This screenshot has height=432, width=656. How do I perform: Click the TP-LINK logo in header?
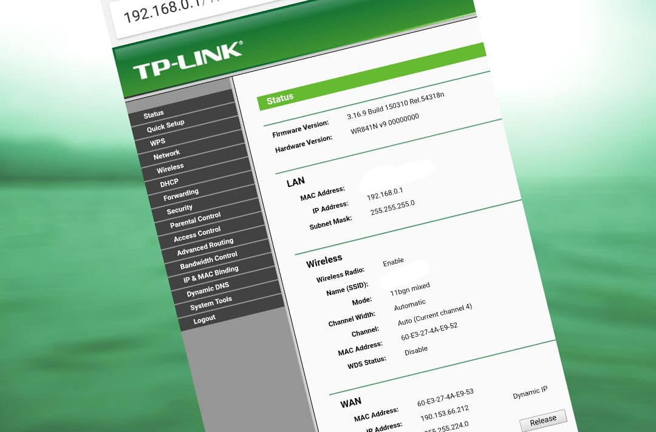[x=187, y=61]
